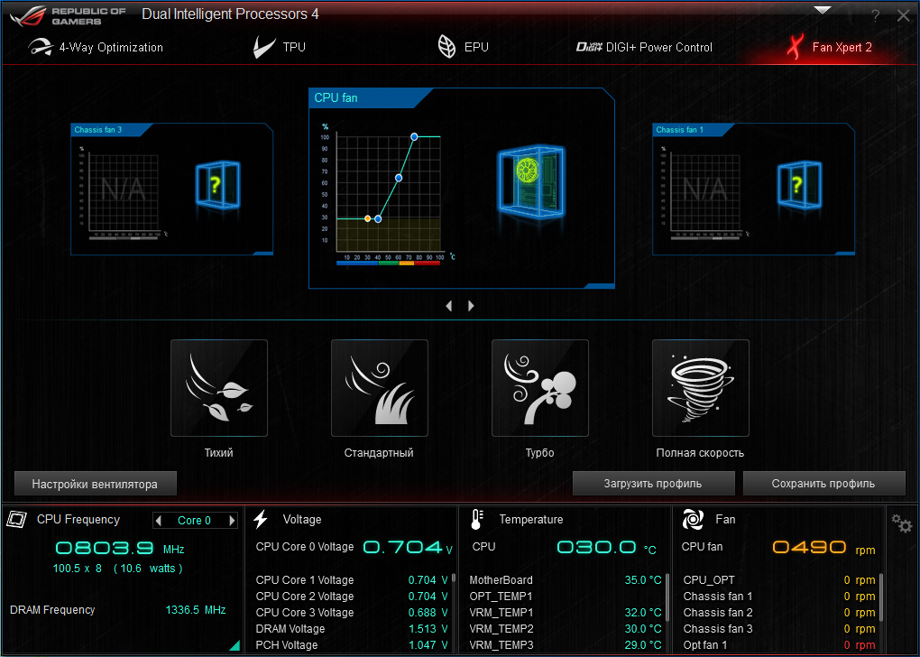The image size is (920, 657).
Task: Open help via the question mark icon
Action: click(876, 16)
